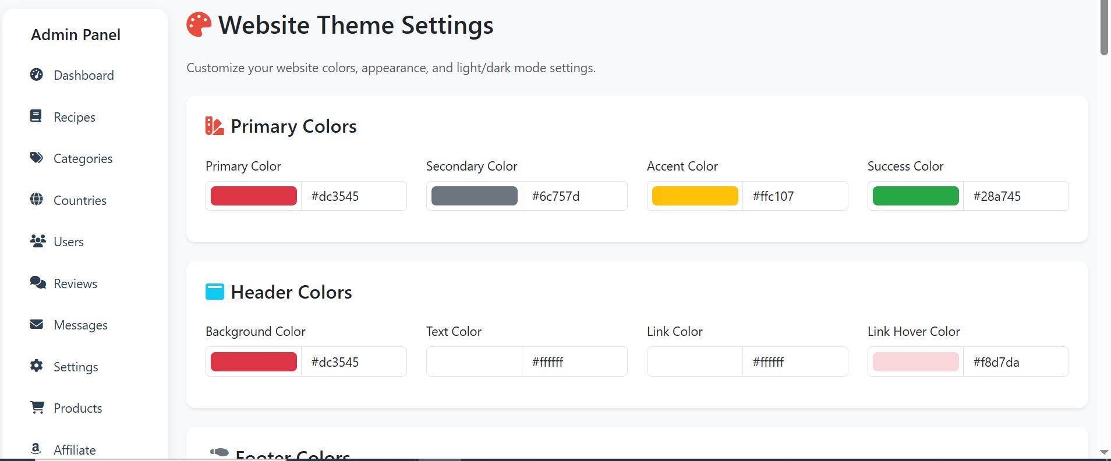Click the Reviews chat bubbles icon
The width and height of the screenshot is (1111, 461).
click(38, 283)
